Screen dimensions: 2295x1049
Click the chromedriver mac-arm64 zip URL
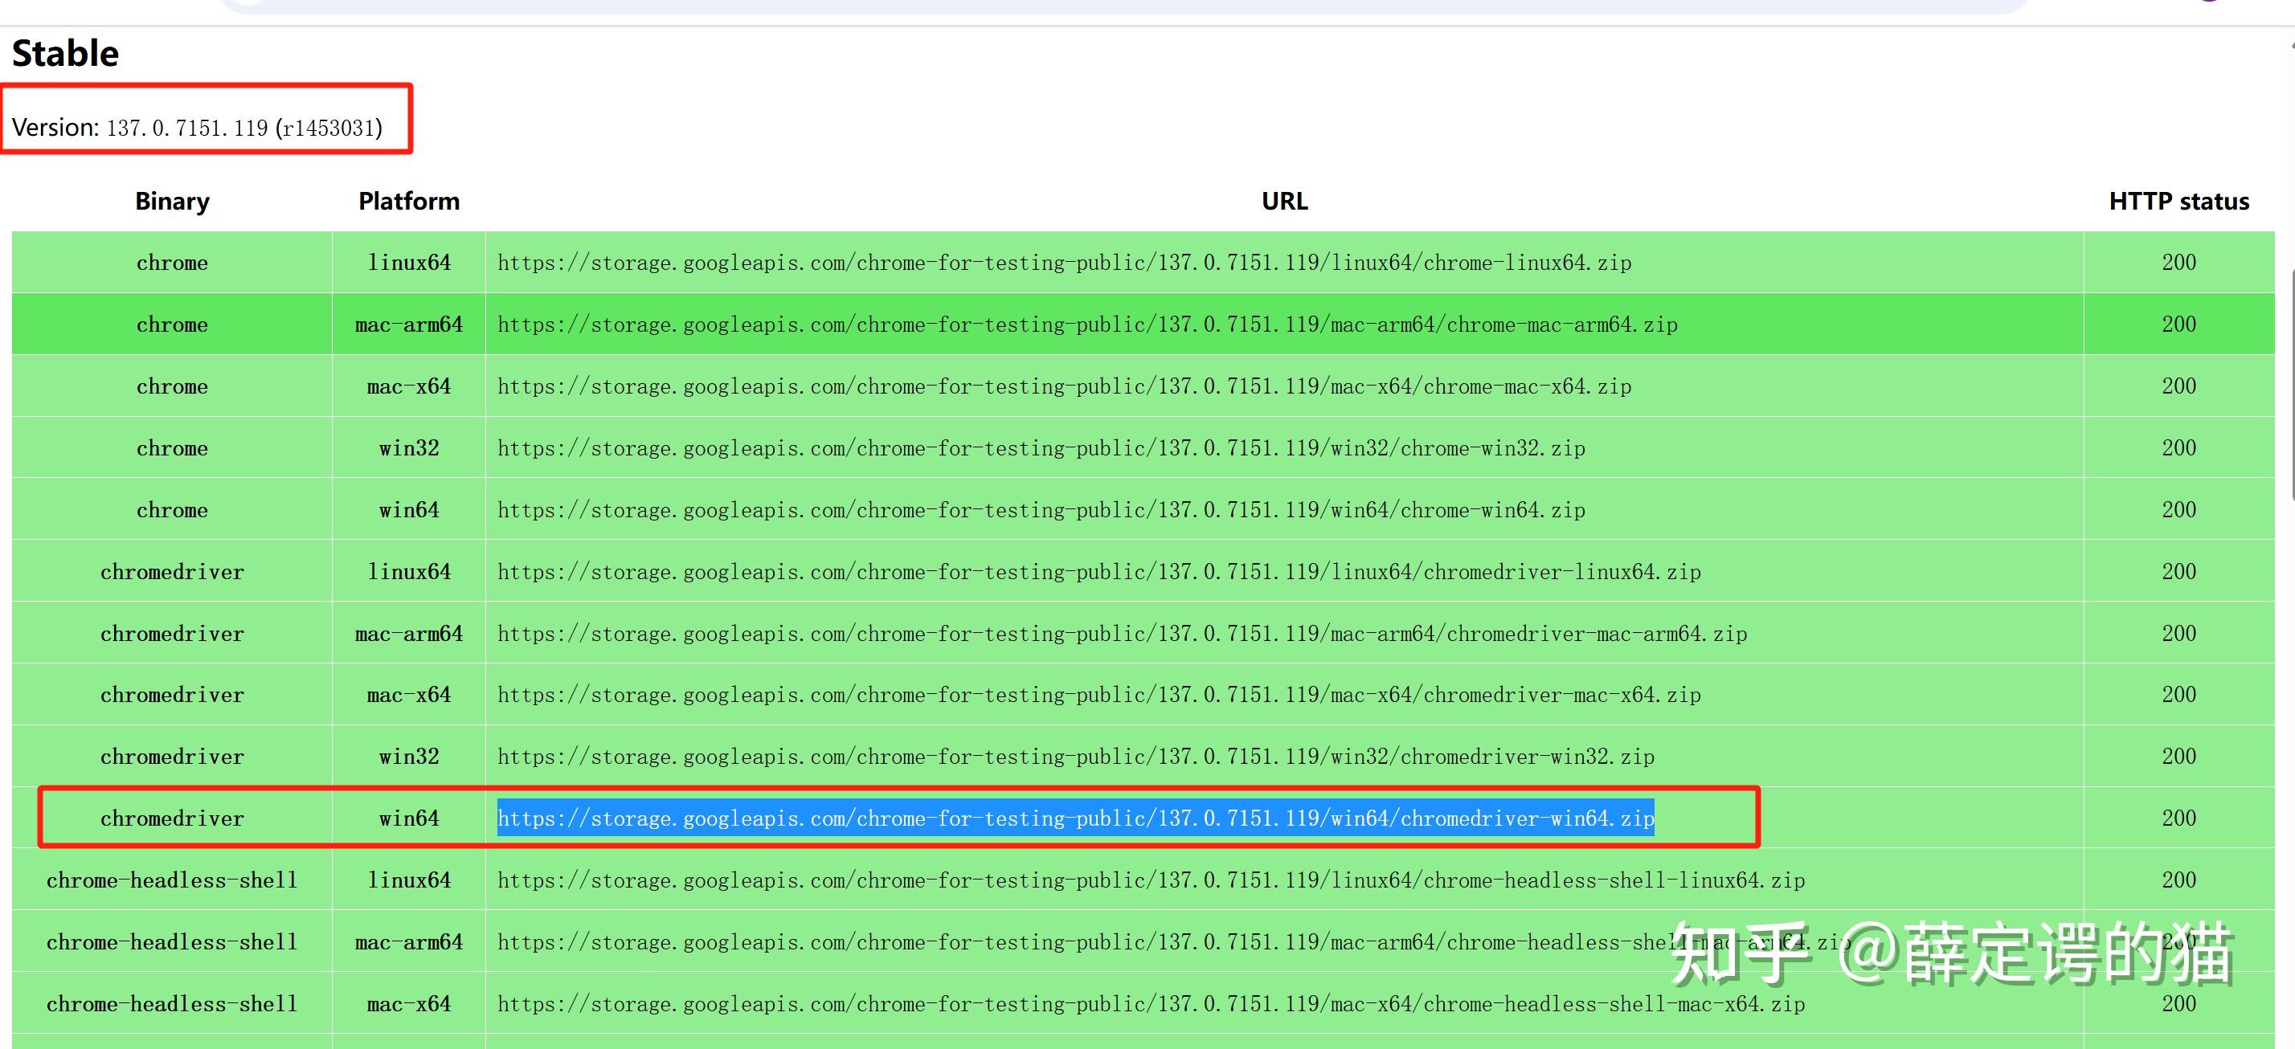click(1122, 634)
